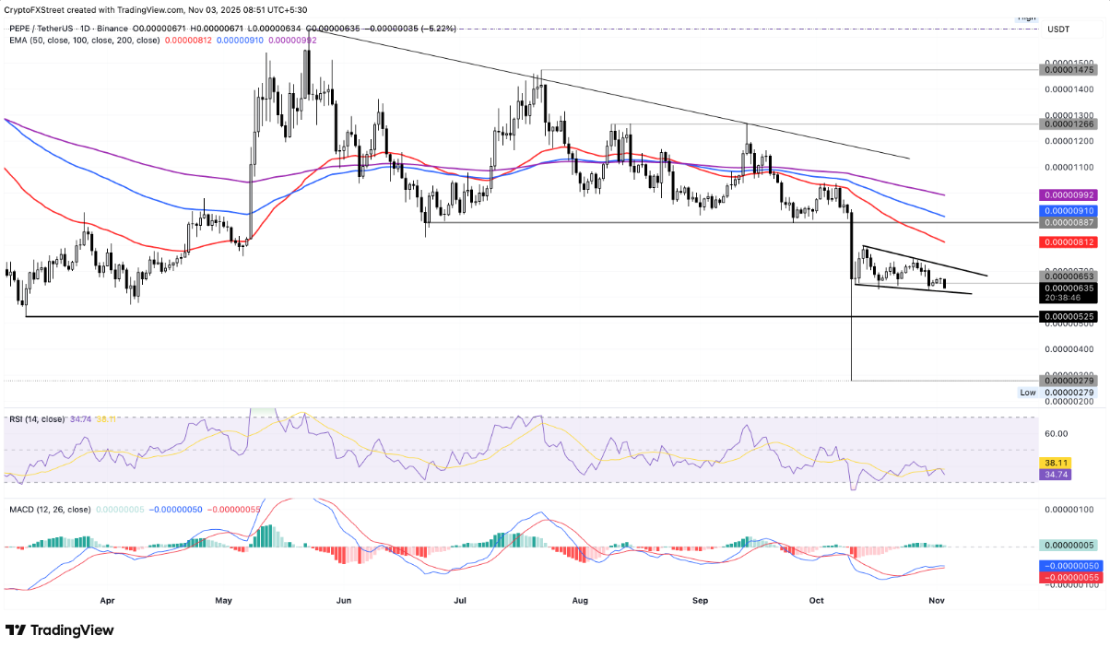Click the purple 34.74 RSI value tag
Viewport: 1110px width, 647px height.
pos(1053,476)
